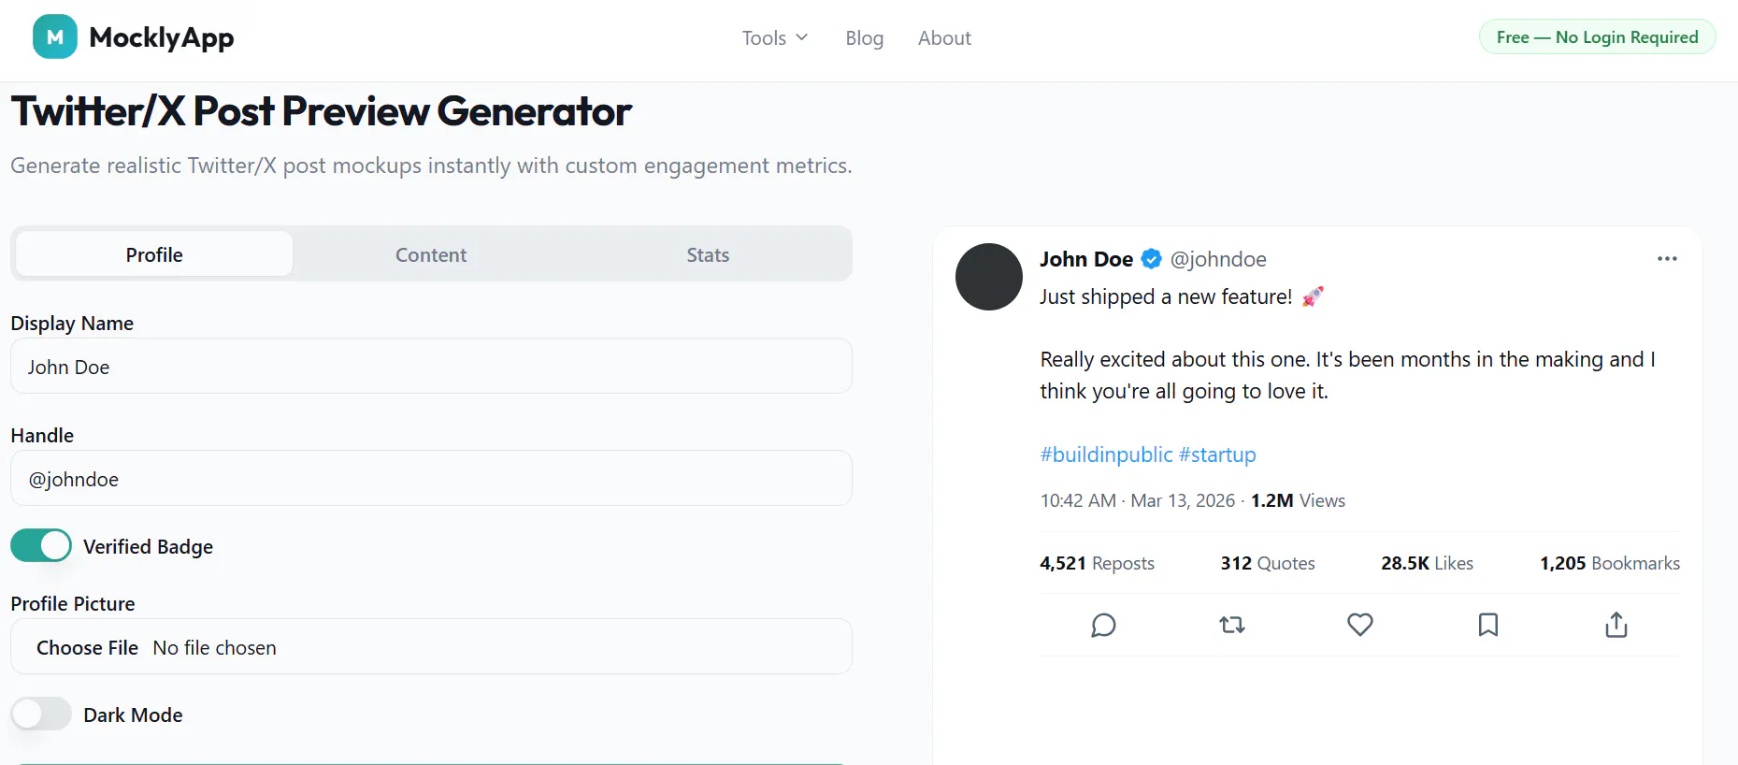Disable the Verified Badge toggle
Screen dimensions: 1738x765
coord(41,545)
